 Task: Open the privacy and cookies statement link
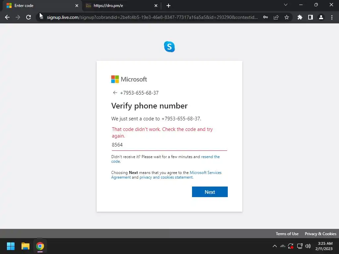166,177
